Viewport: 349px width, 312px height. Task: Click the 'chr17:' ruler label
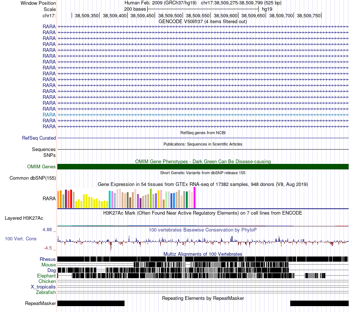[x=49, y=15]
